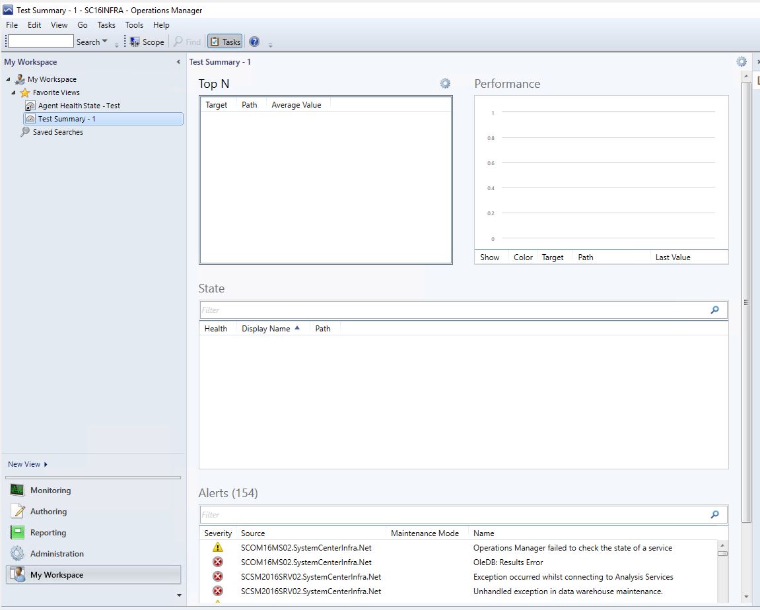Click in the toolbar search text box
The width and height of the screenshot is (760, 610).
(x=41, y=41)
